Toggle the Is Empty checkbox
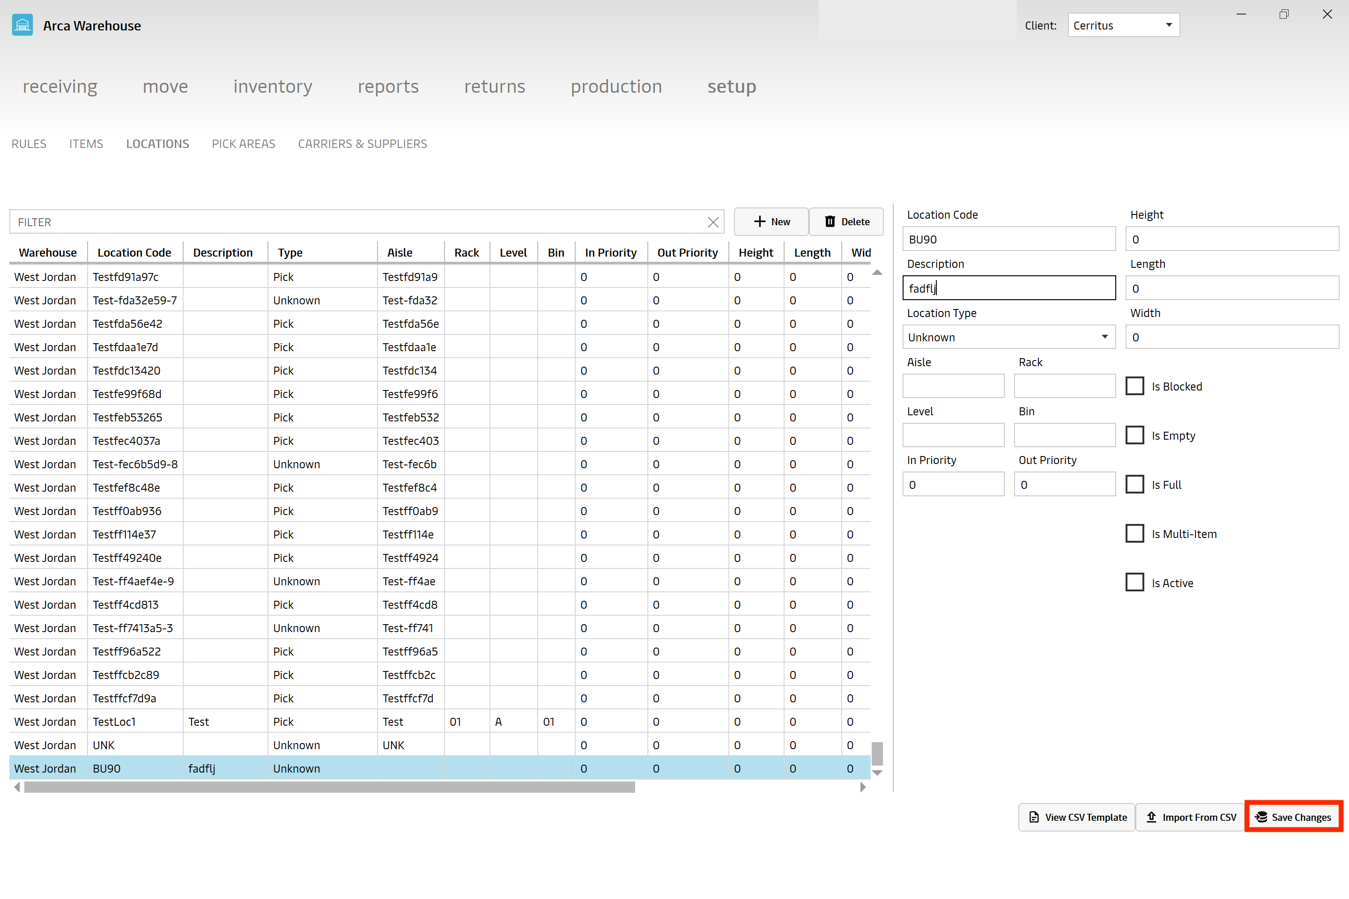The width and height of the screenshot is (1349, 899). tap(1134, 436)
